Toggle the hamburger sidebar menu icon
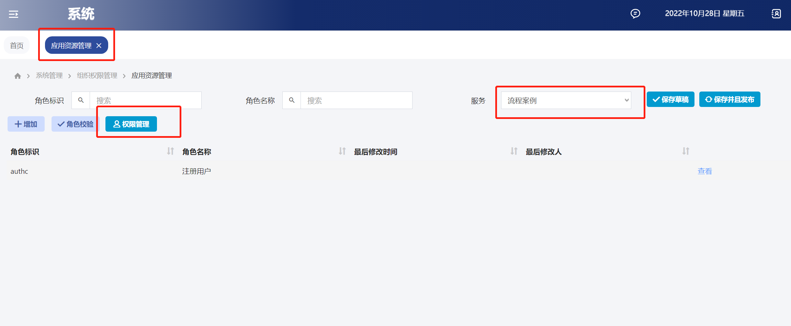The image size is (791, 326). pos(13,14)
